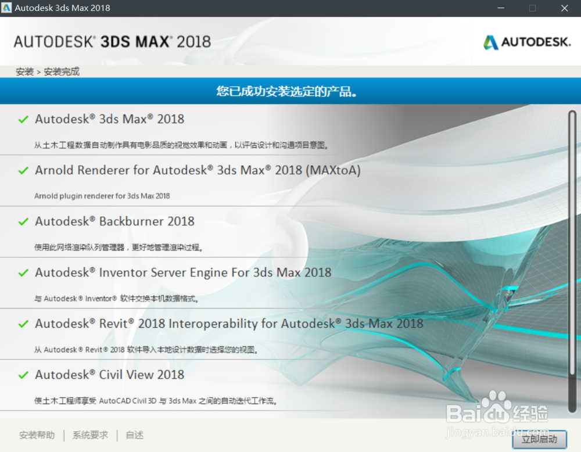Click the AUTODESK 3DS MAX 2018 header title
581x452 pixels.
pos(112,41)
